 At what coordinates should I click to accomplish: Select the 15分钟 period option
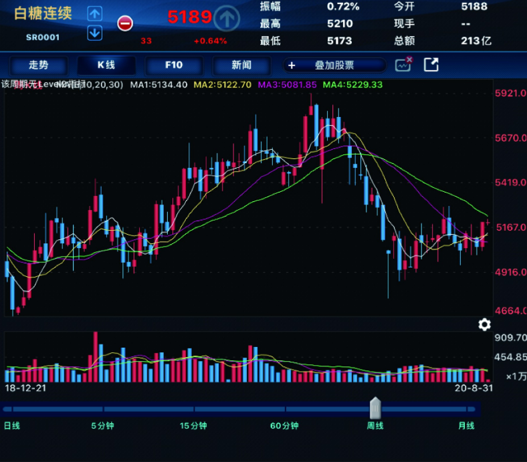(x=193, y=426)
